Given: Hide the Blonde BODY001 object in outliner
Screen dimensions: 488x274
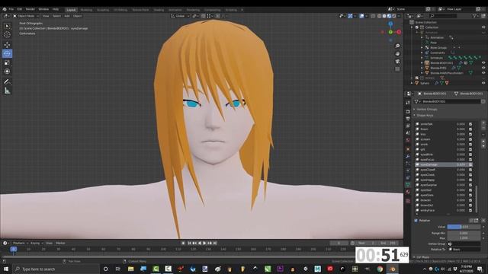Looking at the screenshot, I should [483, 62].
